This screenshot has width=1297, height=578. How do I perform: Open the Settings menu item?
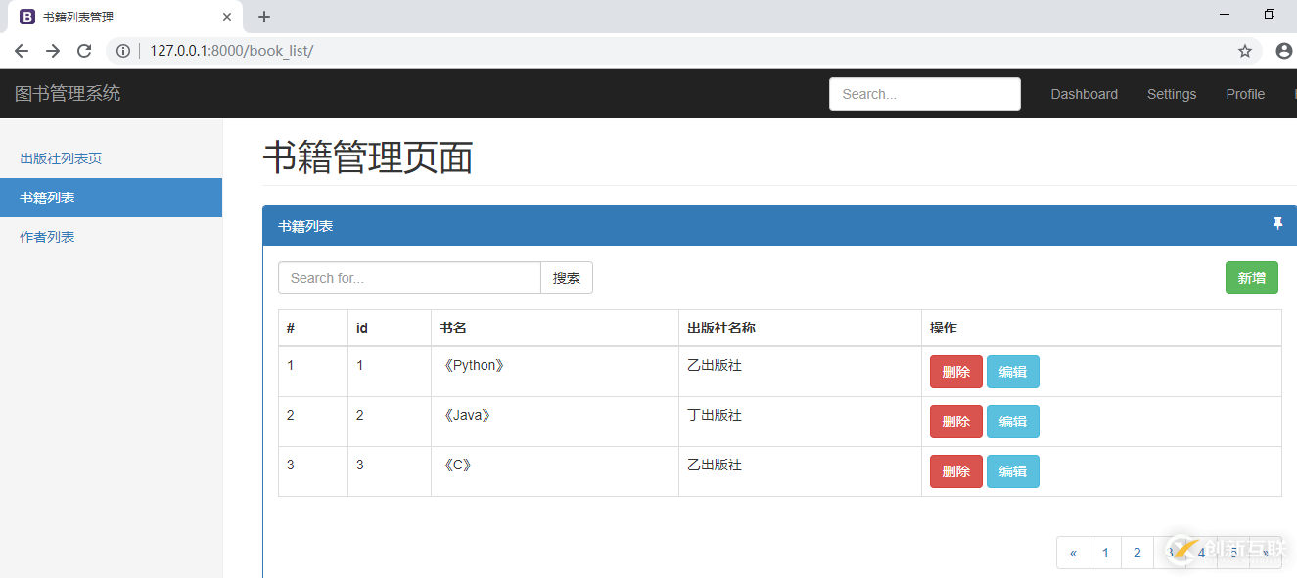(x=1172, y=94)
